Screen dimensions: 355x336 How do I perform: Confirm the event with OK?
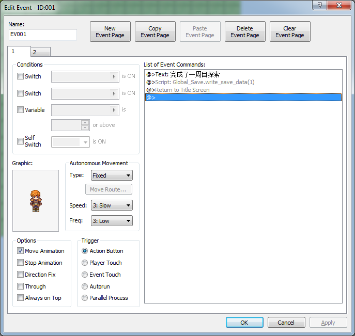(x=244, y=323)
